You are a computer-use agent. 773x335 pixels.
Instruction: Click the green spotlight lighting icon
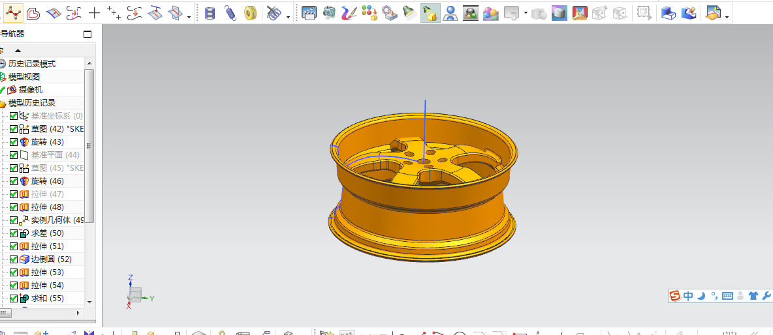click(409, 13)
